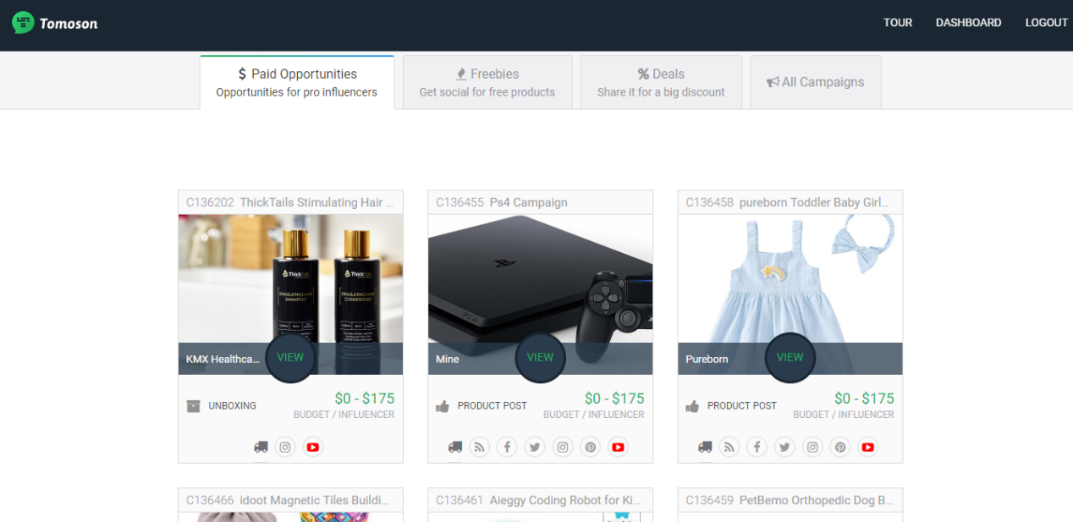The image size is (1073, 522).
Task: Select the All Campaigns tab
Action: tap(816, 82)
